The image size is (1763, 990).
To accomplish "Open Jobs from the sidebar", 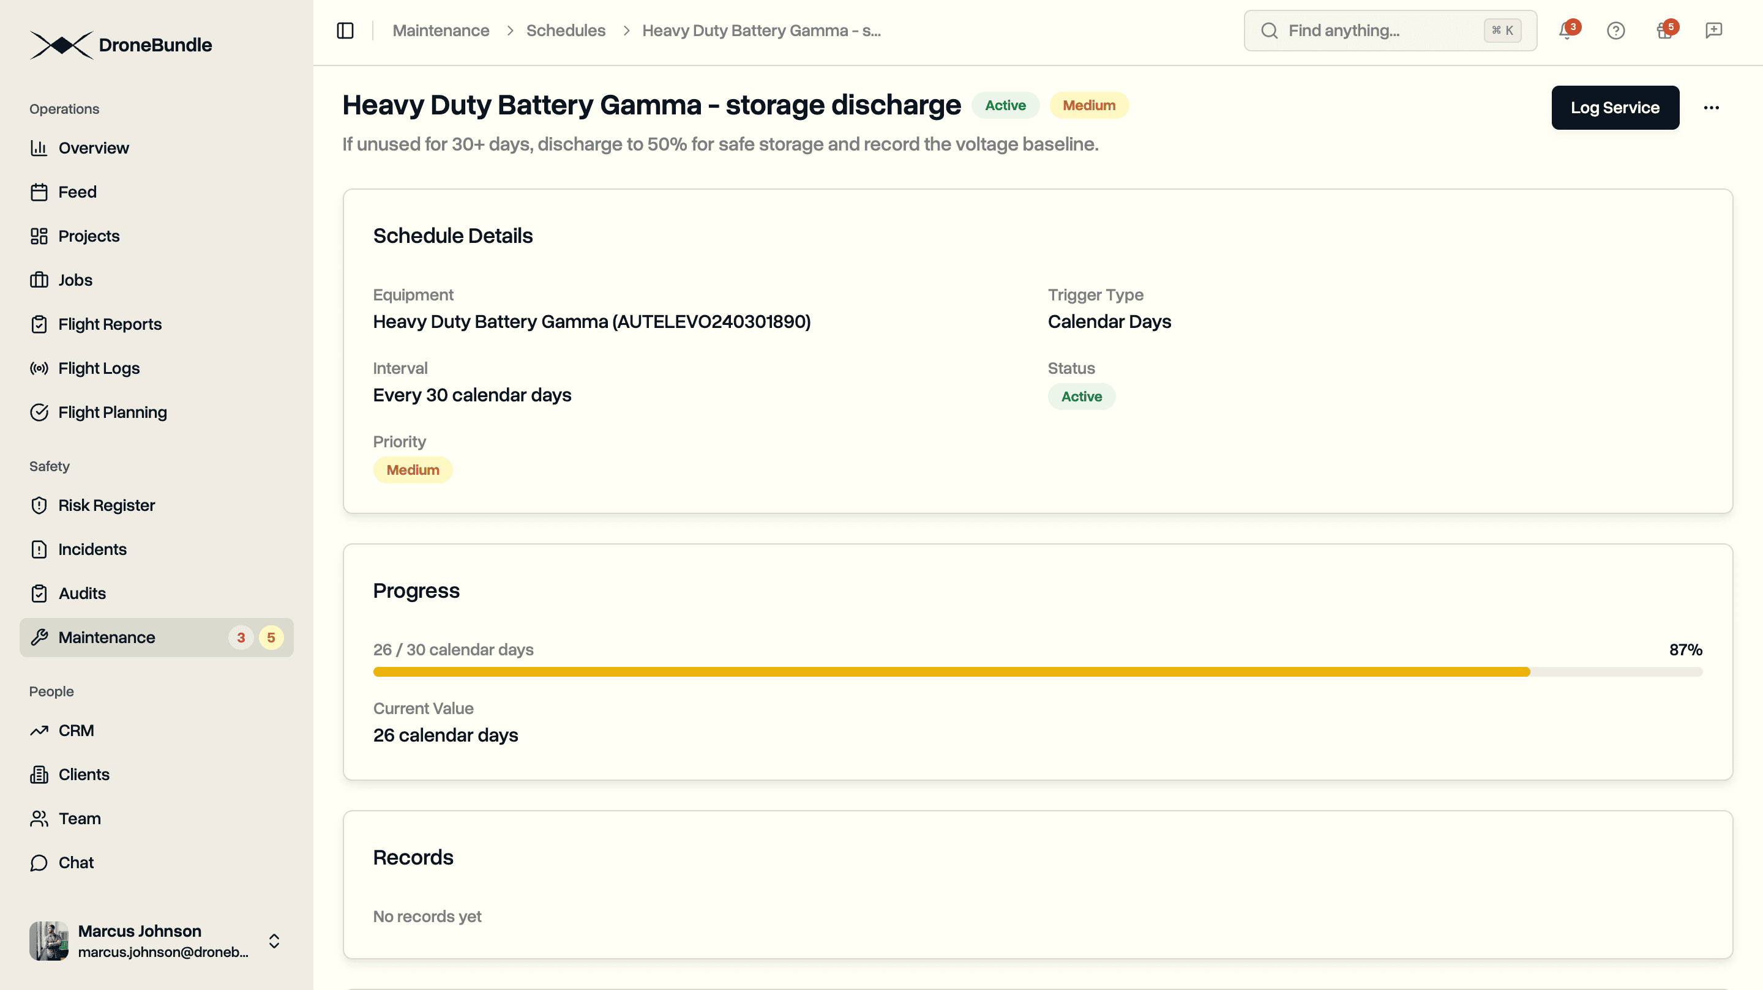I will 157,280.
